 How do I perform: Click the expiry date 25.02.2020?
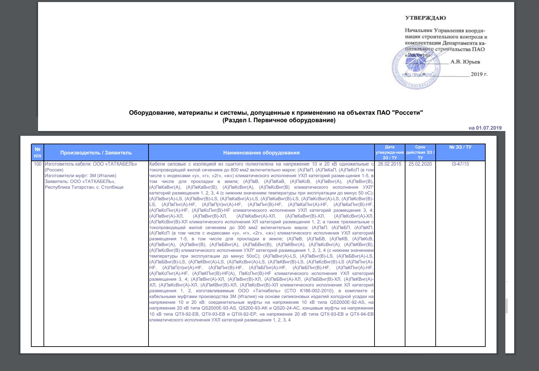pyautogui.click(x=420, y=164)
